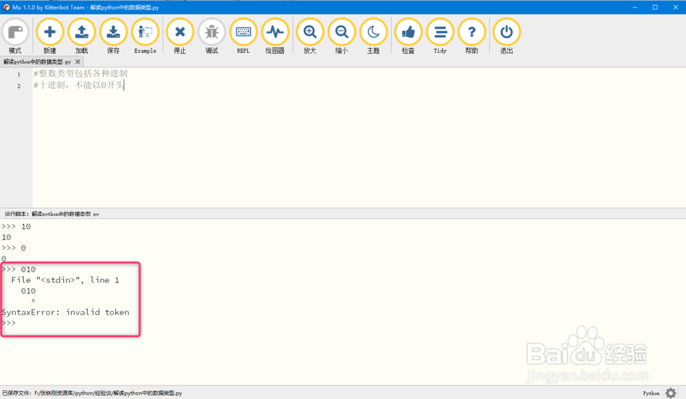Open 帮助 help
Viewport: 686px width, 399px height.
[x=472, y=36]
